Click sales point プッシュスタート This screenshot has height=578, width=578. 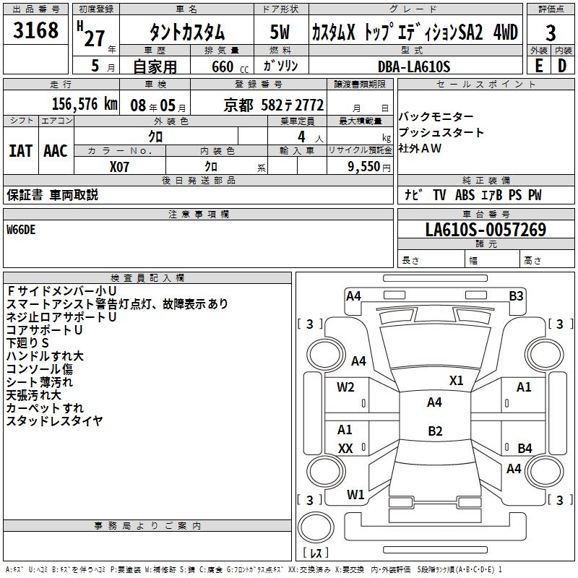coord(441,132)
